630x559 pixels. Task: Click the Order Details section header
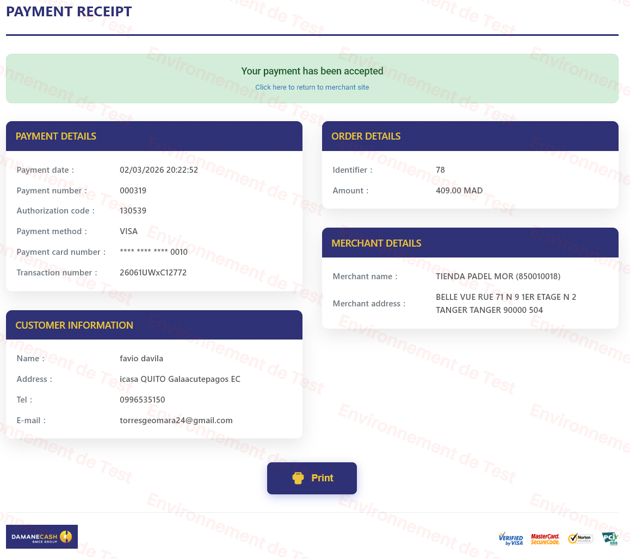366,136
